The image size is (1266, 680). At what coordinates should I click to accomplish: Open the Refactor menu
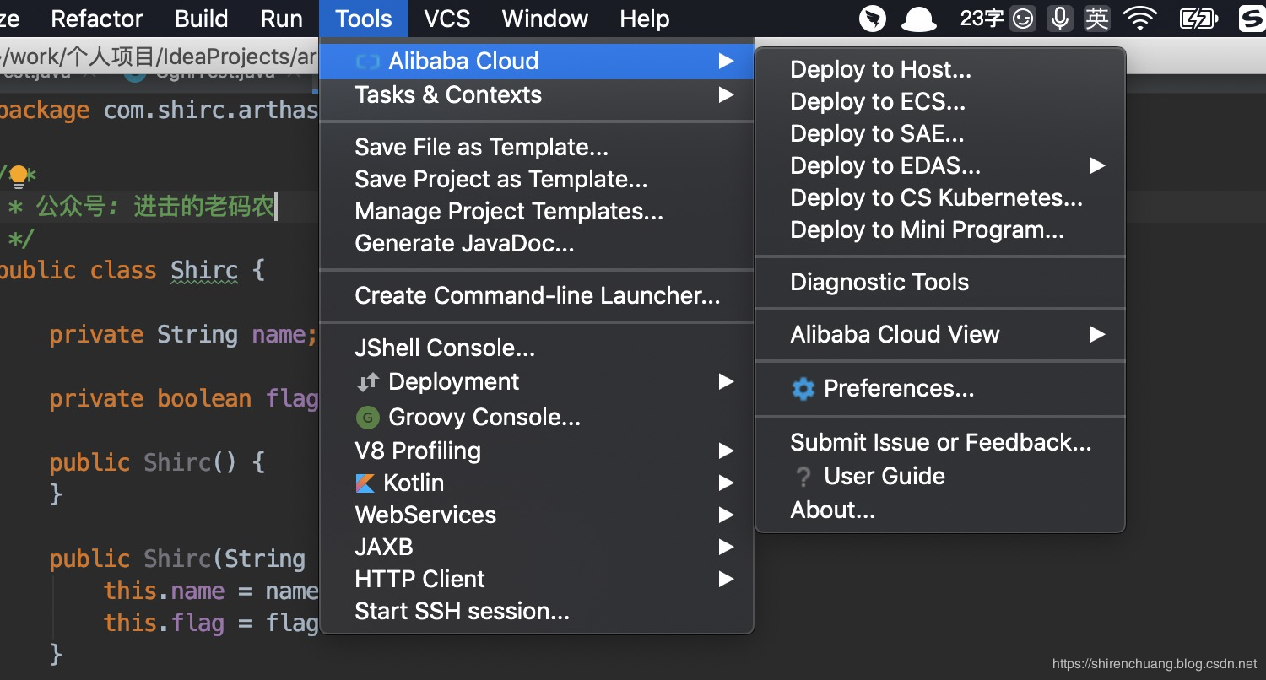coord(97,19)
